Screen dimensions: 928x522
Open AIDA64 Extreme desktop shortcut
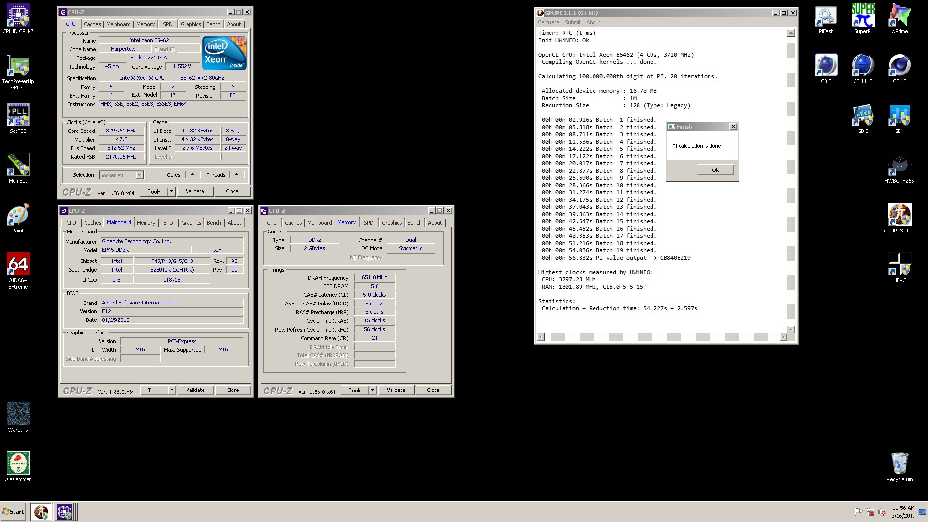click(x=18, y=271)
